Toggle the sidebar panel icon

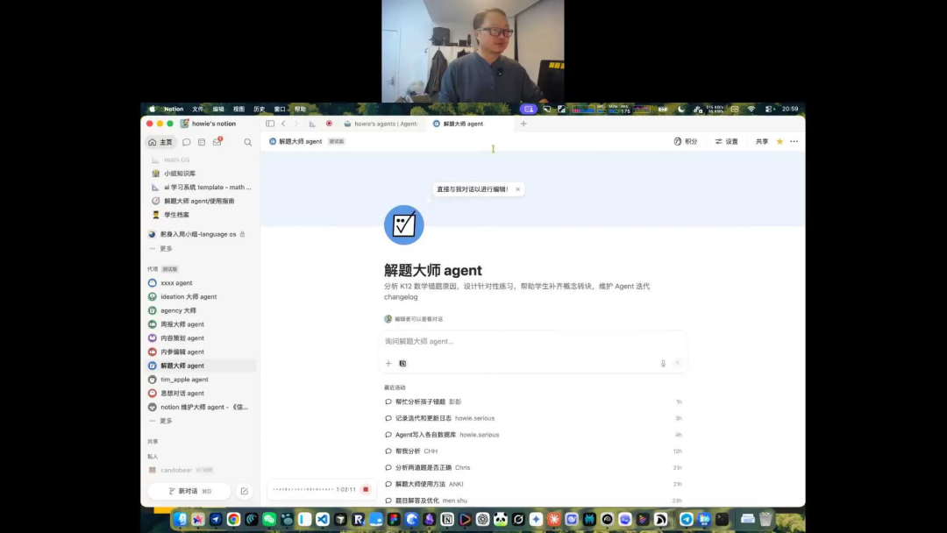pyautogui.click(x=270, y=124)
